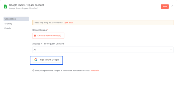Click the Allowed HTTP Request Domains label

[48, 44]
